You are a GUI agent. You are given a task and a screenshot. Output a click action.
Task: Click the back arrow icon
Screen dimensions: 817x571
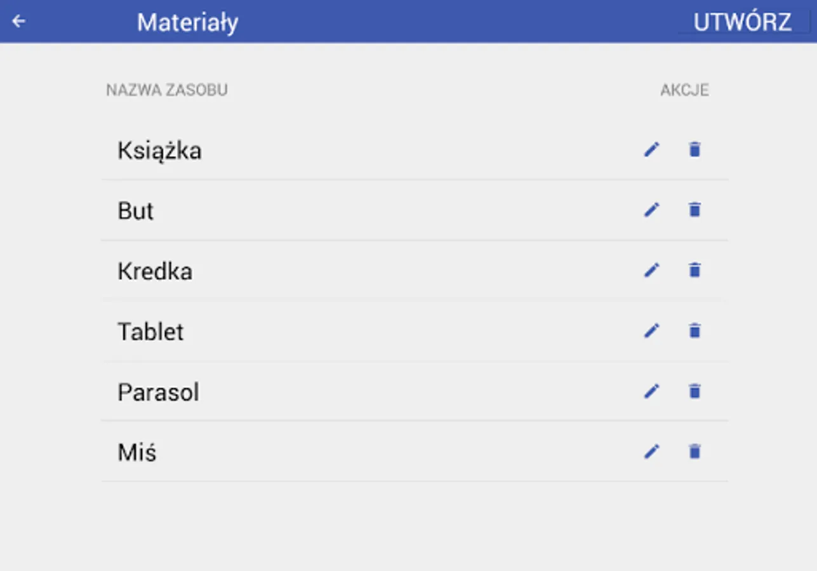point(18,22)
